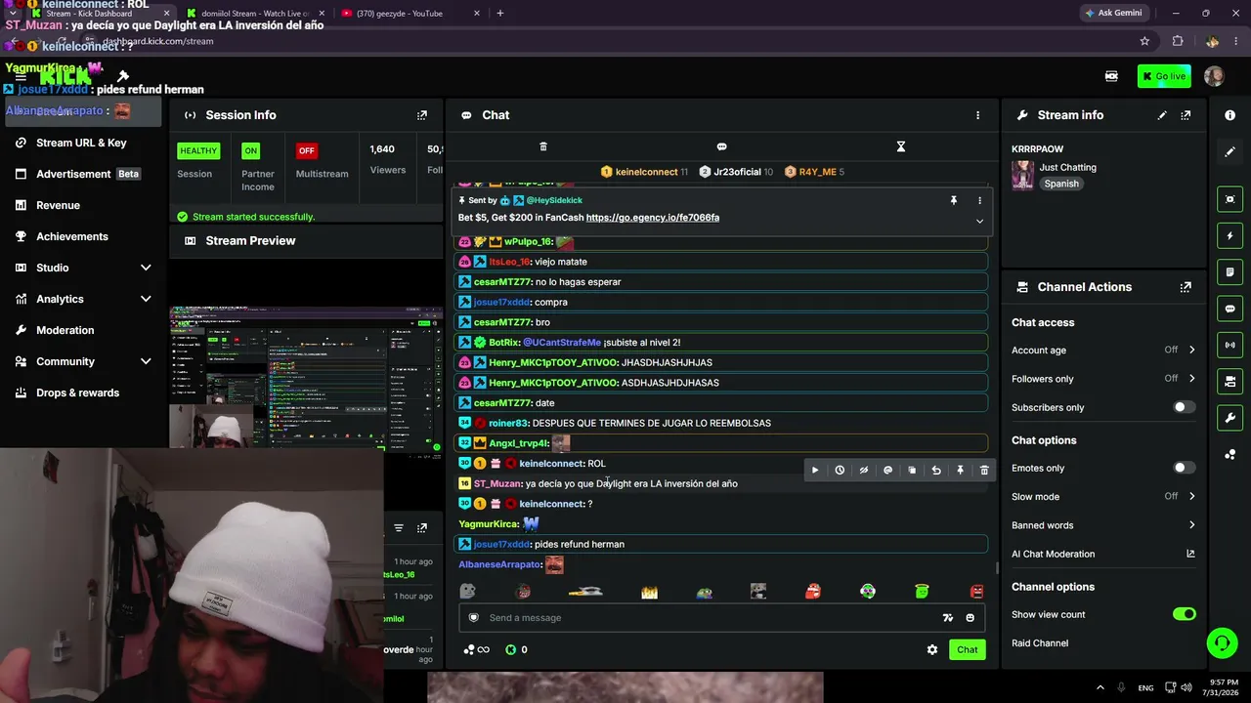This screenshot has width=1251, height=703.
Task: Open pinned message three-dot options
Action: tap(979, 200)
